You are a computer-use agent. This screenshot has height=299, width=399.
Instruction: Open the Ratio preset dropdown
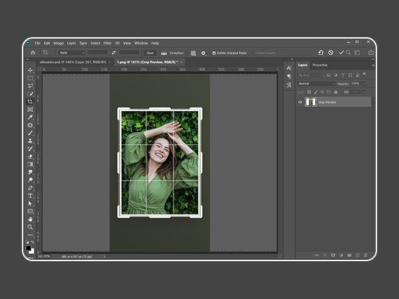[72, 52]
